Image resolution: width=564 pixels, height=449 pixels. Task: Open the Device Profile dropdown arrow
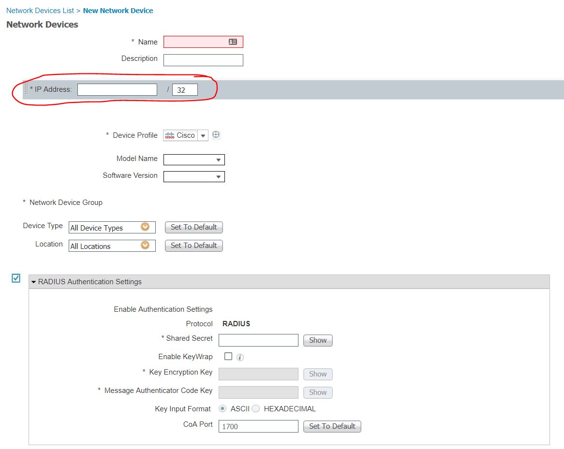point(203,135)
